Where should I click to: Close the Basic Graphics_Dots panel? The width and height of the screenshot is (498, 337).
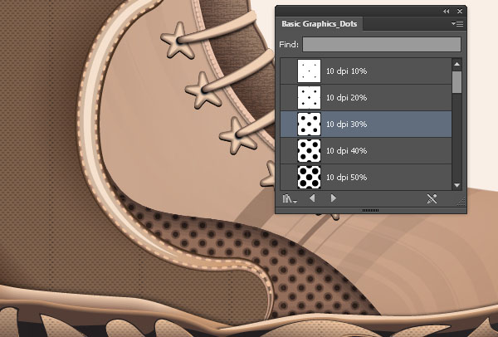pyautogui.click(x=460, y=11)
